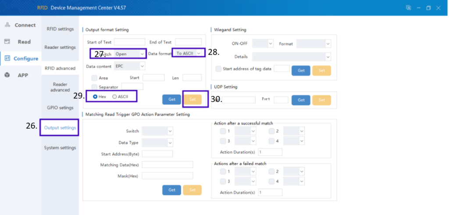Open the Reader settings tab
The height and width of the screenshot is (215, 449).
click(60, 47)
